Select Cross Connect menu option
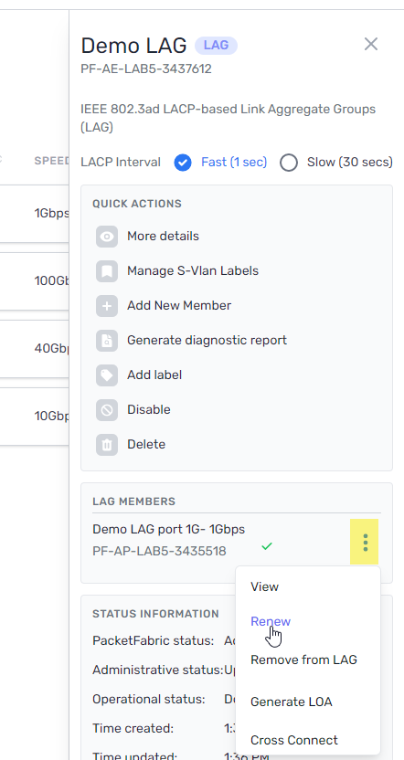The width and height of the screenshot is (404, 760). click(x=294, y=740)
